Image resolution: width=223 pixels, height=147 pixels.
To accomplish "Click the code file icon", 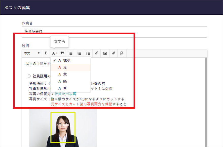I will pyautogui.click(x=122, y=53).
